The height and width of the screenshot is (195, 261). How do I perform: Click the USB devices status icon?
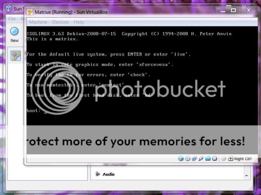click(x=201, y=159)
